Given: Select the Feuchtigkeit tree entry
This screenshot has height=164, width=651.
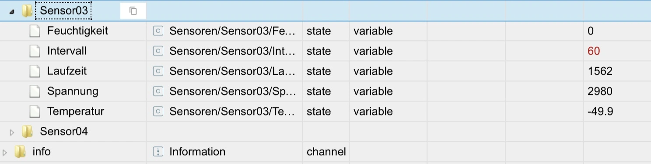Looking at the screenshot, I should [x=77, y=31].
